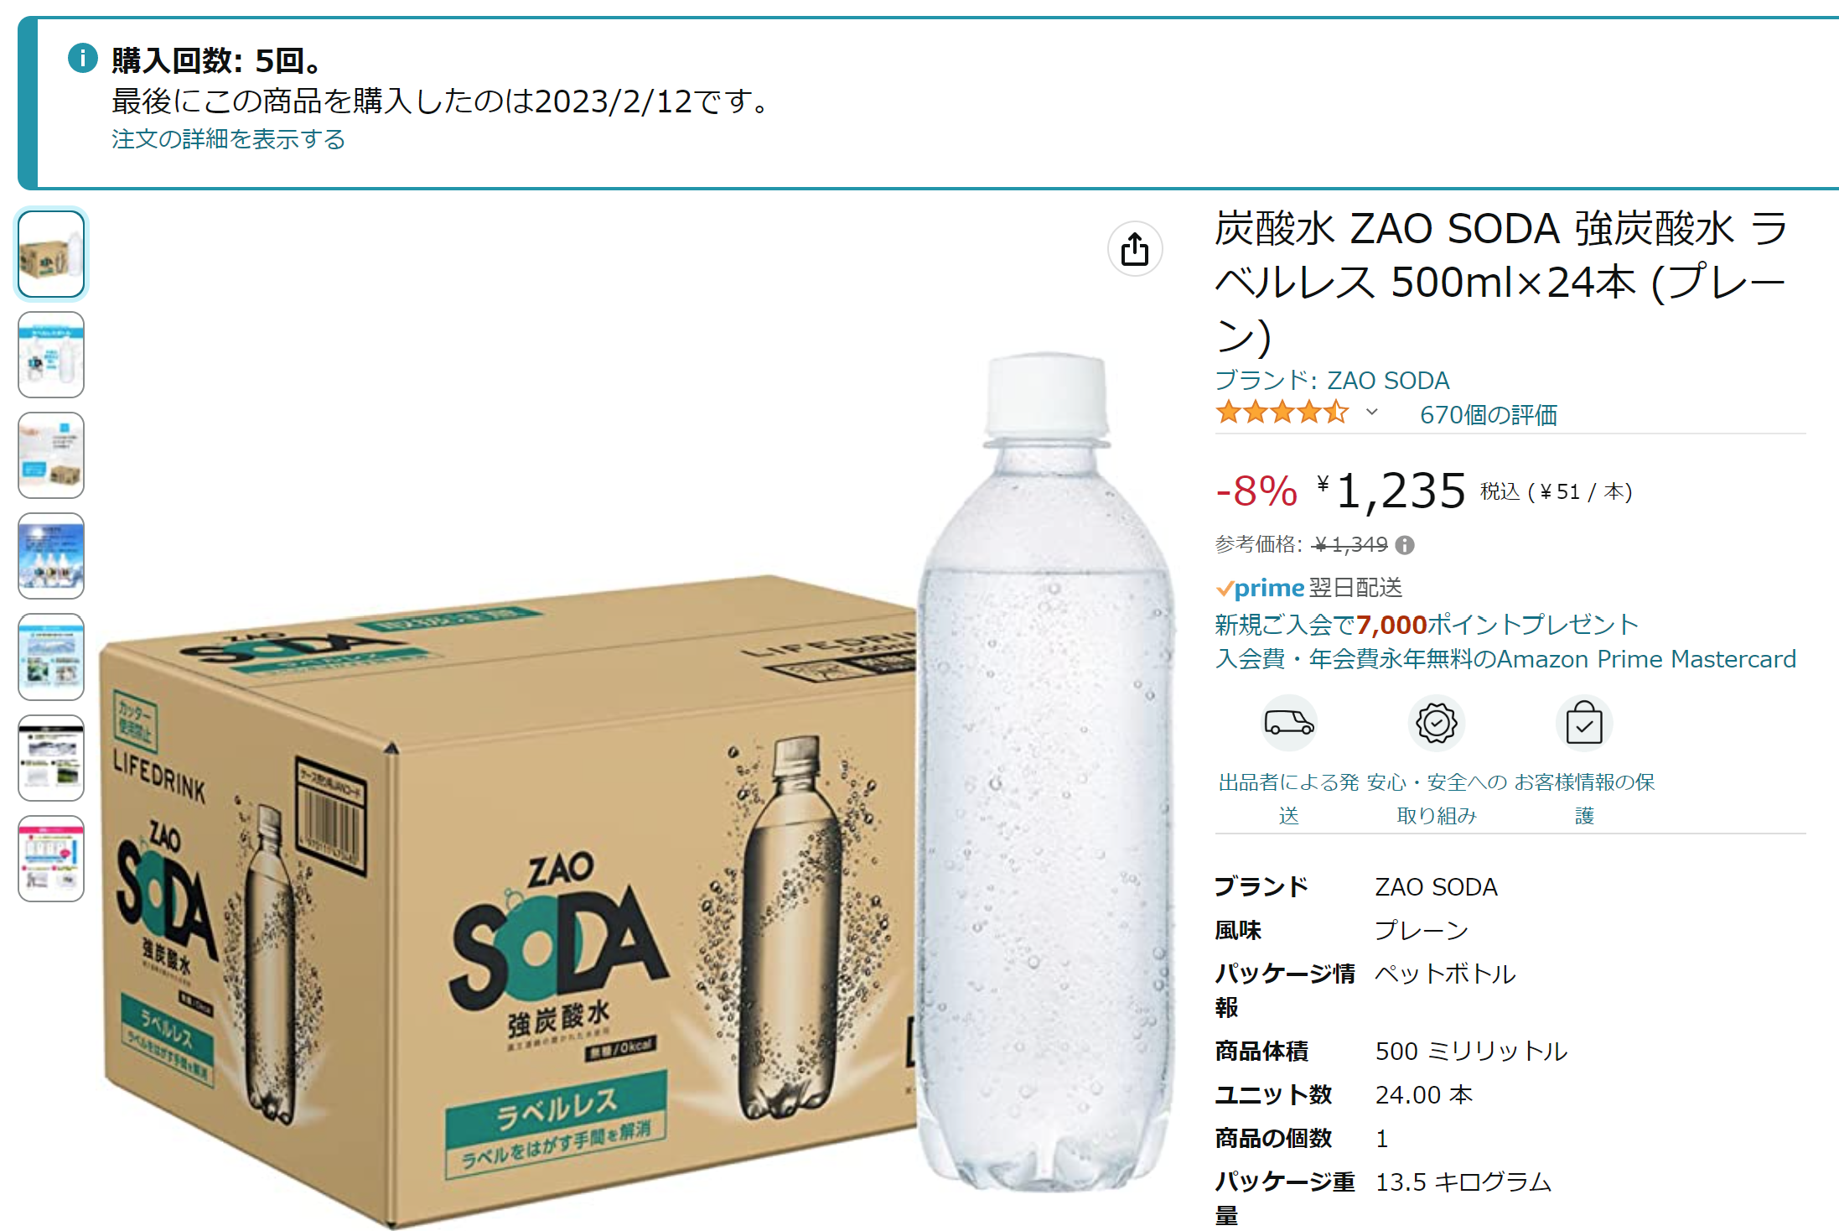Click the customer information protection bag icon
Screen dimensions: 1839x1231
point(1584,723)
